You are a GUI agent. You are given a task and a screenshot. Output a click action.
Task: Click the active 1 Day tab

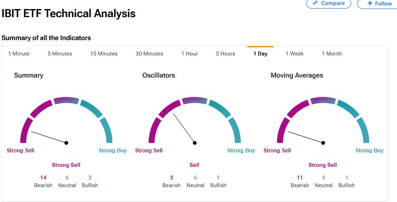click(x=260, y=54)
